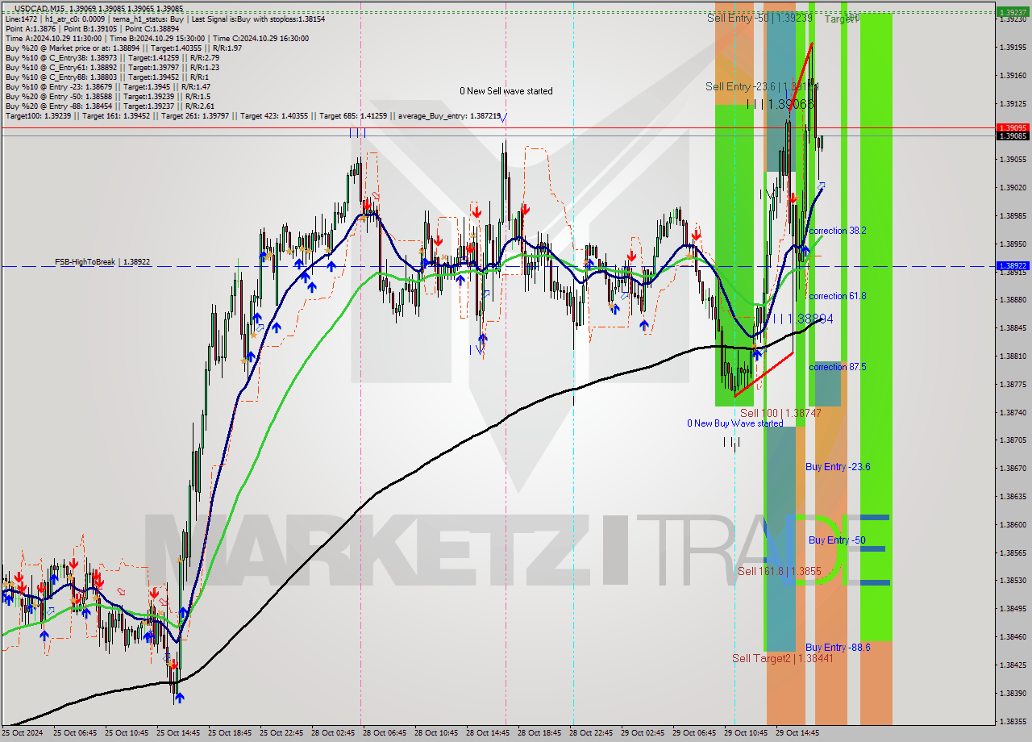Image resolution: width=1032 pixels, height=742 pixels.
Task: Click the 'FSB-HighToBreak | 1.38922' label
Action: point(102,262)
